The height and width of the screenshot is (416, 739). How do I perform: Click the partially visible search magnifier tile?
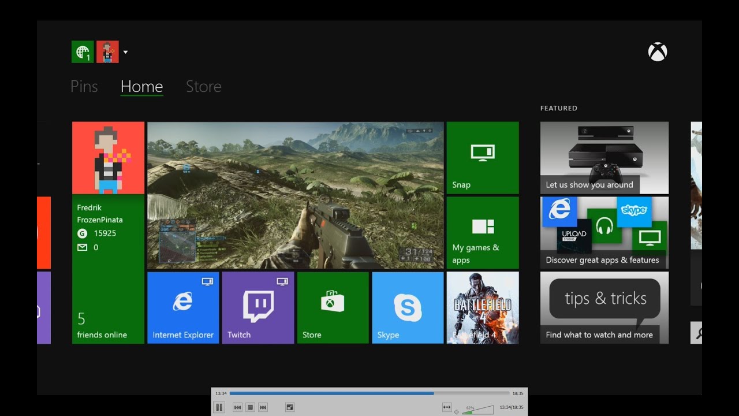697,333
